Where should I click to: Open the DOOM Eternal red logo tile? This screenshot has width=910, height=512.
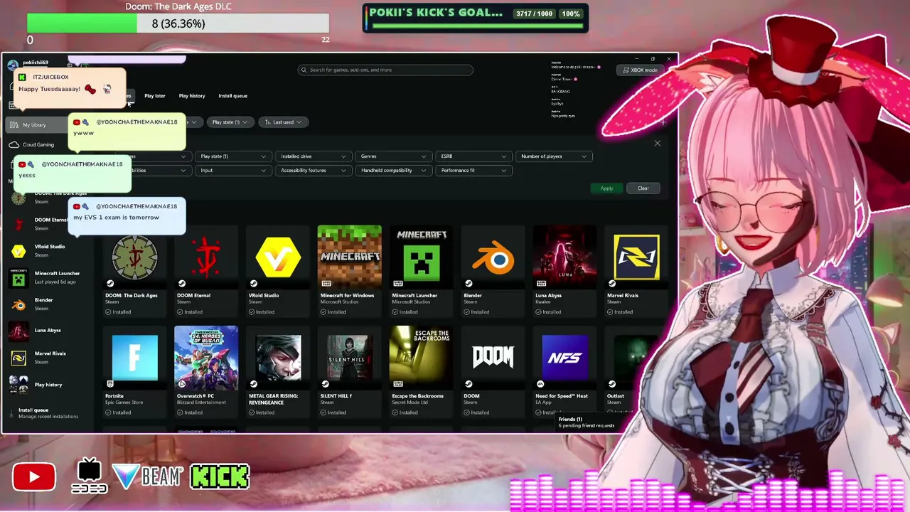coord(206,257)
